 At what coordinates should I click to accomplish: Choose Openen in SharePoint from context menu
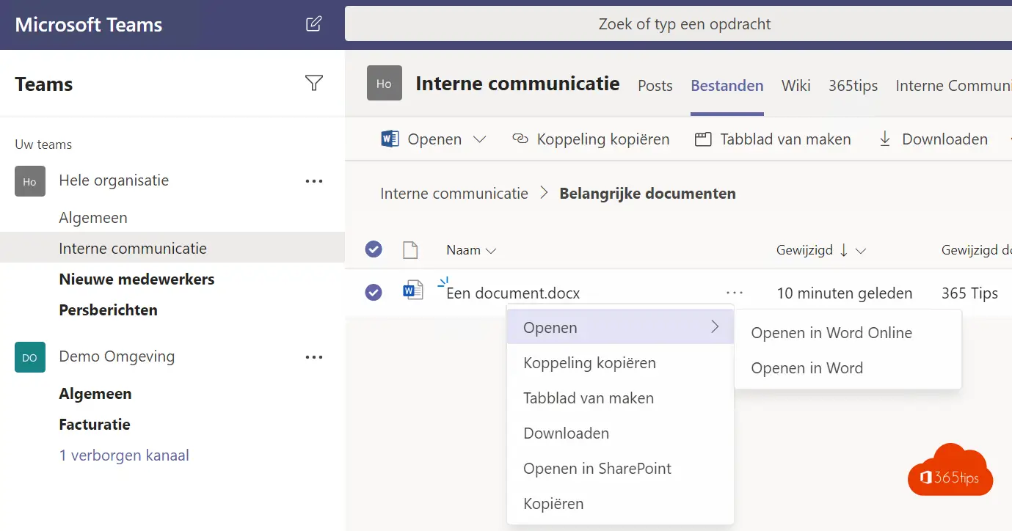pos(620,469)
